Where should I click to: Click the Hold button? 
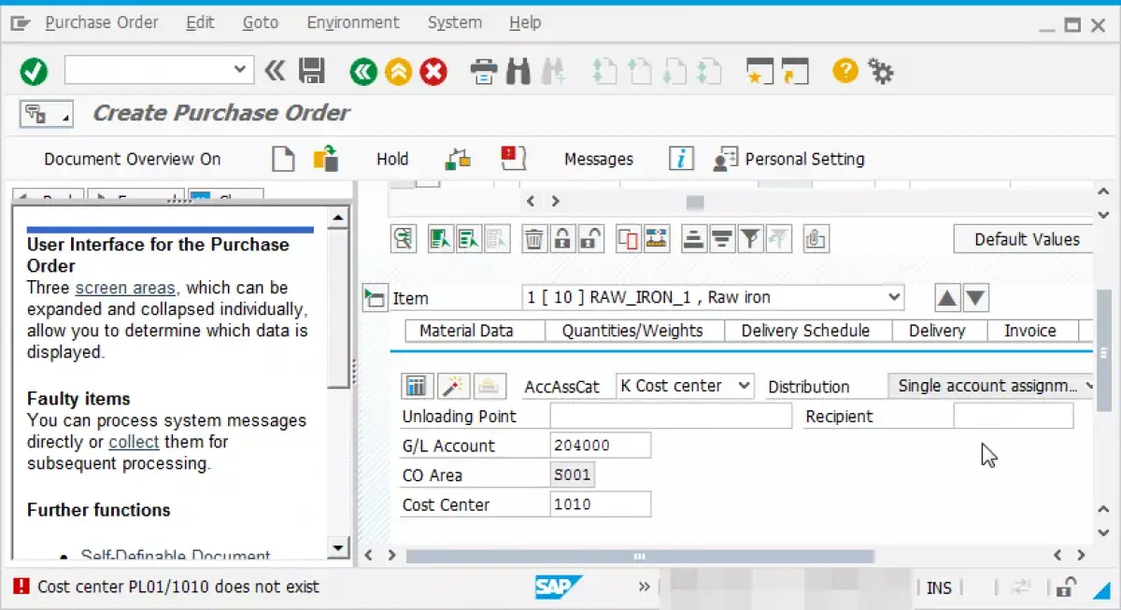pyautogui.click(x=392, y=159)
